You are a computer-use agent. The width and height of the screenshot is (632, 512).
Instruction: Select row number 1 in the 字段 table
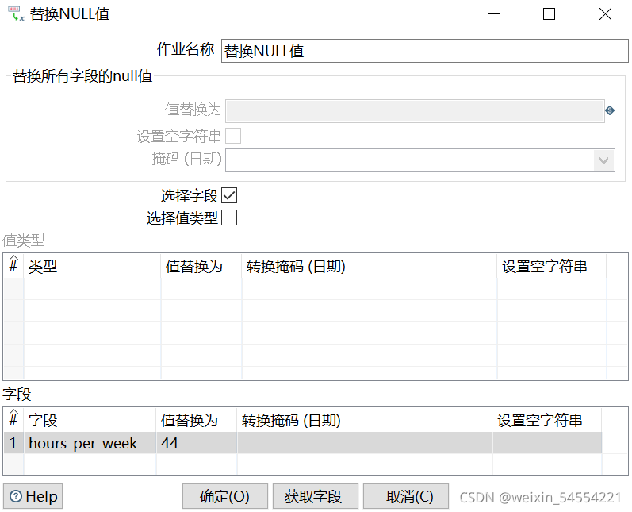tap(13, 443)
